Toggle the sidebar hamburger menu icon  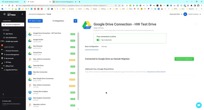click(22, 14)
